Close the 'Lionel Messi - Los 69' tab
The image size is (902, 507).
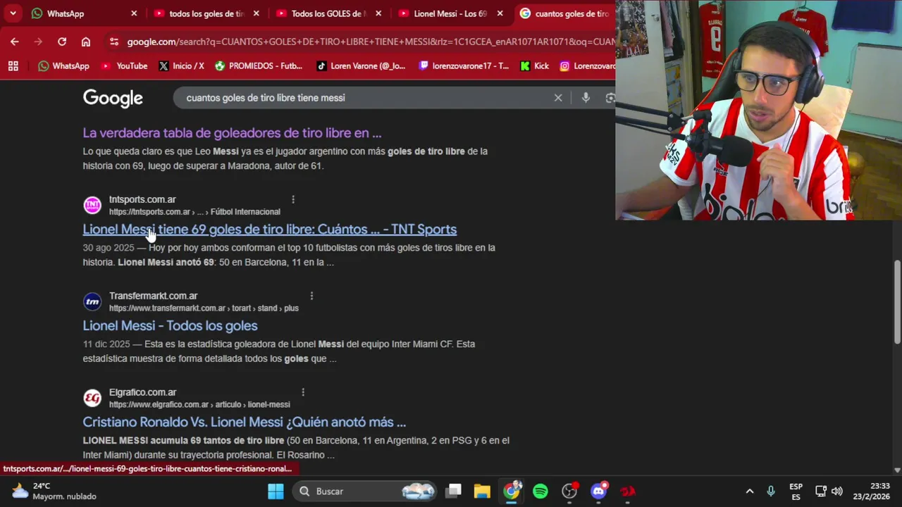click(500, 13)
